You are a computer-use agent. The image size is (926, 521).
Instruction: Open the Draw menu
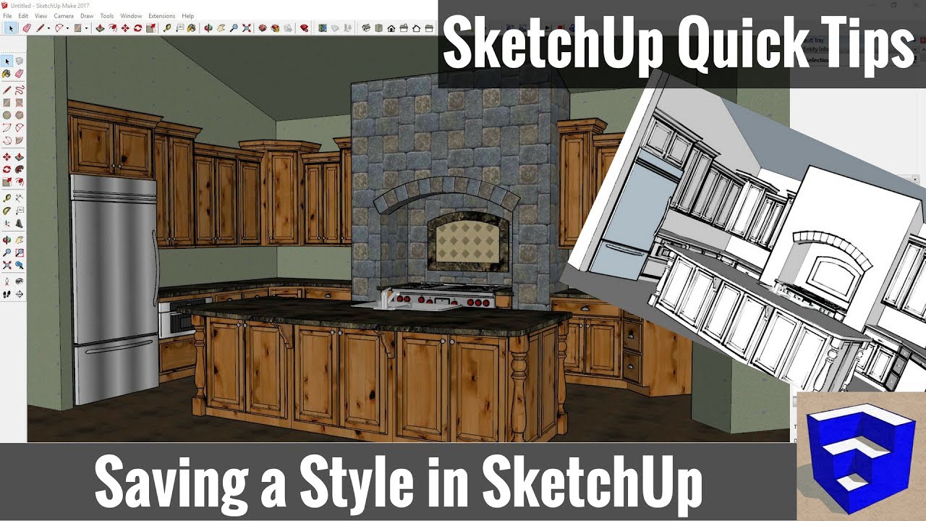[x=87, y=16]
